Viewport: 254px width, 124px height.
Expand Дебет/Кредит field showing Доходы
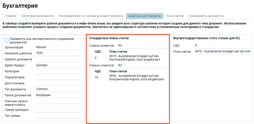click(x=58, y=65)
